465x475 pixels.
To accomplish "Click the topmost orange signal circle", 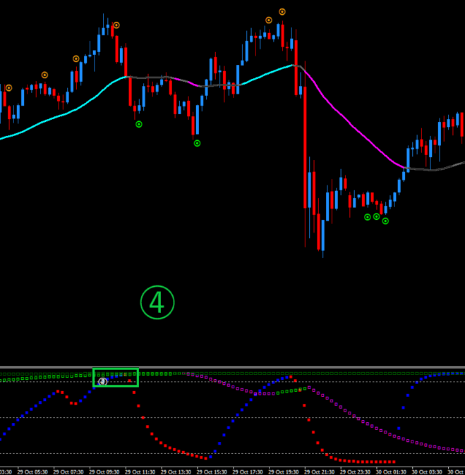I will pyautogui.click(x=282, y=12).
